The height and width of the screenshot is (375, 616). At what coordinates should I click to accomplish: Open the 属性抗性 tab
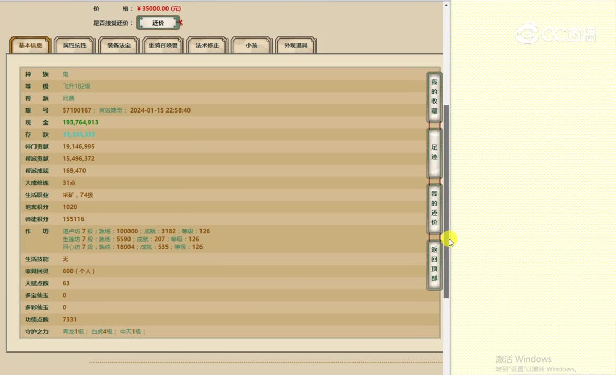(x=75, y=45)
